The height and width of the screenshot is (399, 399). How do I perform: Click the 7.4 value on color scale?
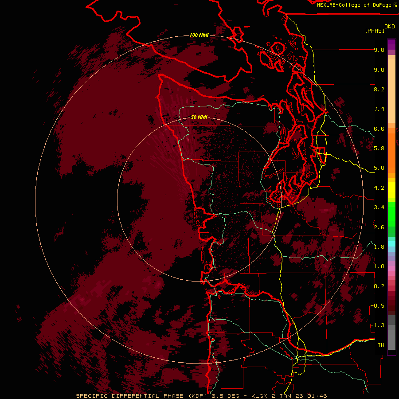click(x=379, y=109)
